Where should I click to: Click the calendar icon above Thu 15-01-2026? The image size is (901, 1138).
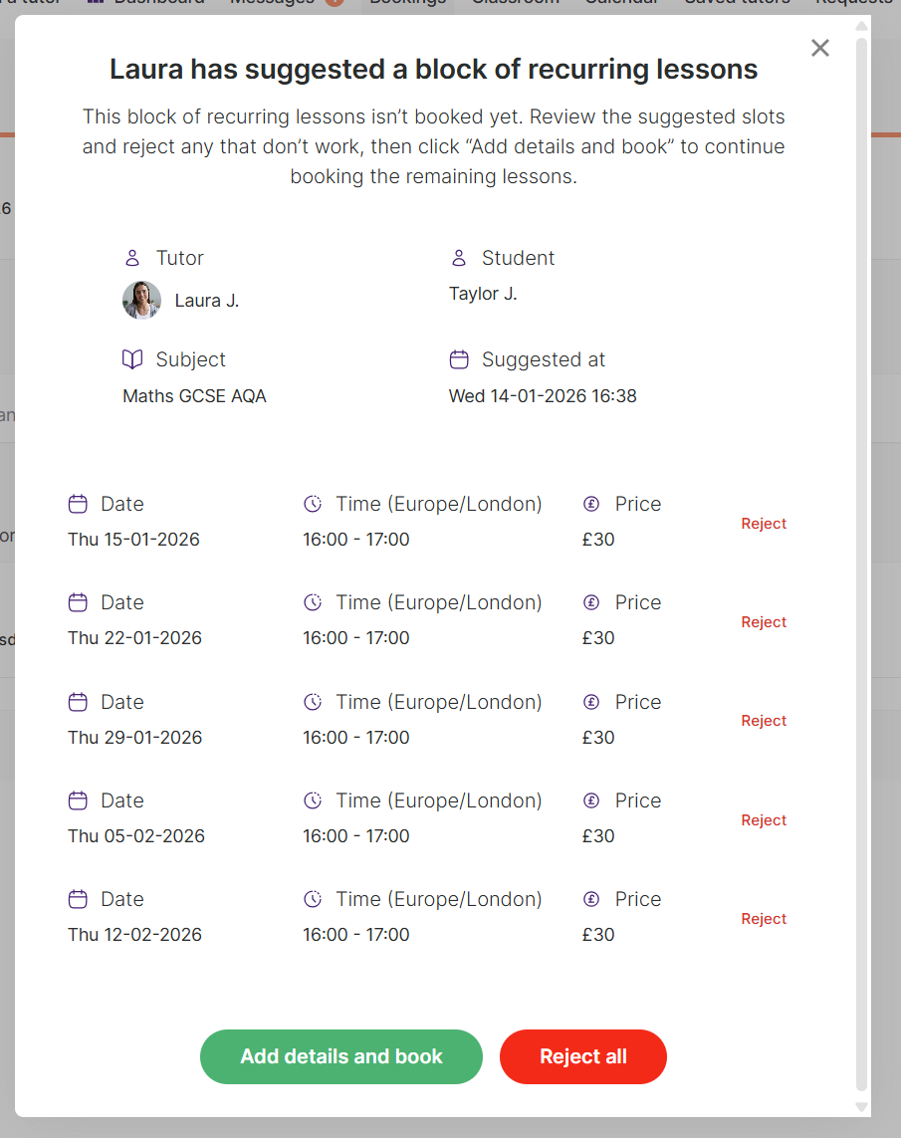click(78, 504)
